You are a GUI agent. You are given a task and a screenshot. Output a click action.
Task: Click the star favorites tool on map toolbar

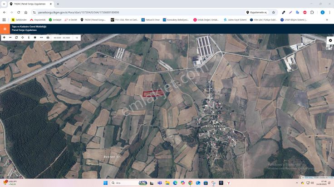[35, 37]
